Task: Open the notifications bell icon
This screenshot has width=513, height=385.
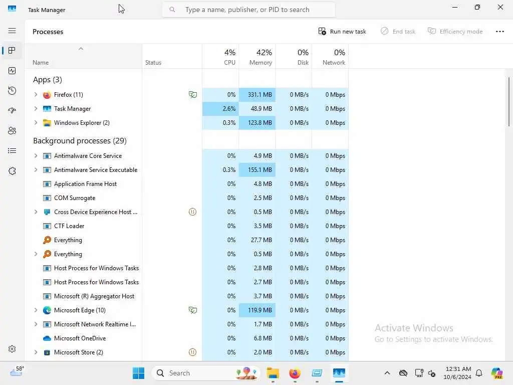Action: pyautogui.click(x=479, y=373)
